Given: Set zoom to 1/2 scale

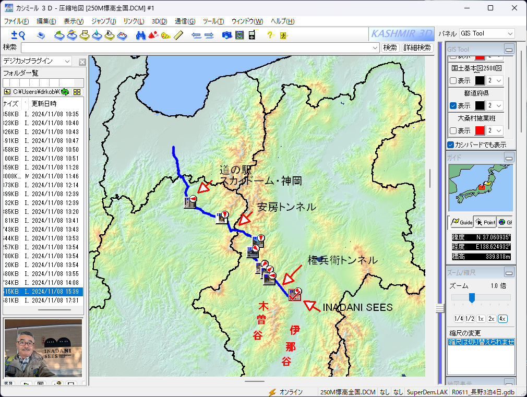Looking at the screenshot, I should (x=470, y=319).
